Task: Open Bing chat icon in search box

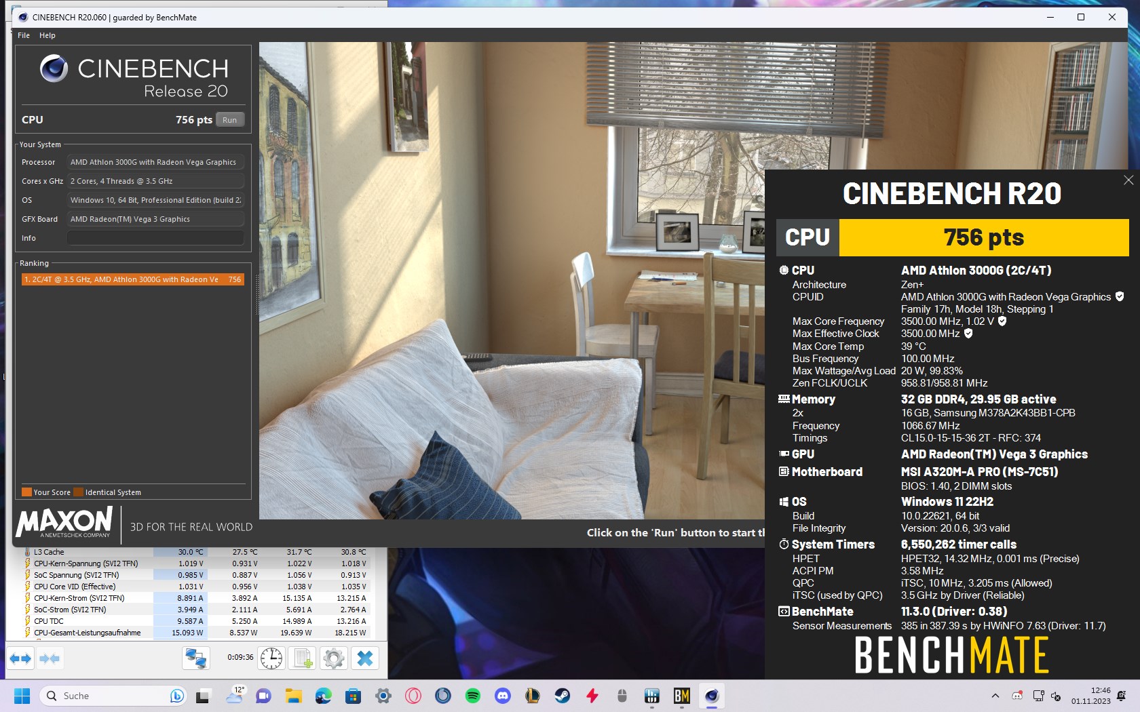Action: pyautogui.click(x=176, y=696)
